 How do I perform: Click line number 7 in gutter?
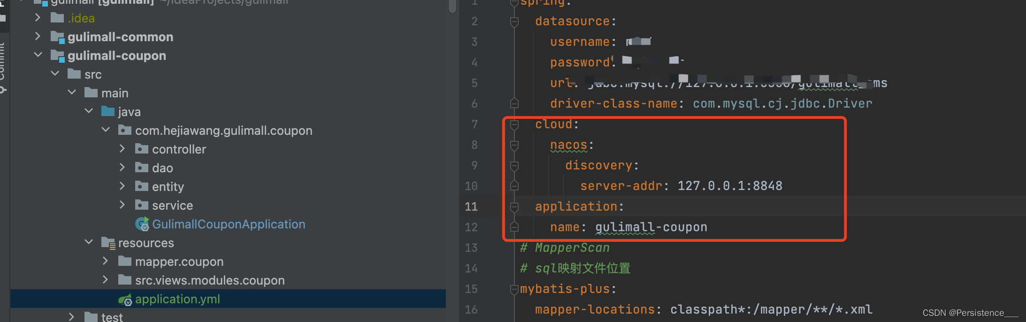[x=475, y=124]
